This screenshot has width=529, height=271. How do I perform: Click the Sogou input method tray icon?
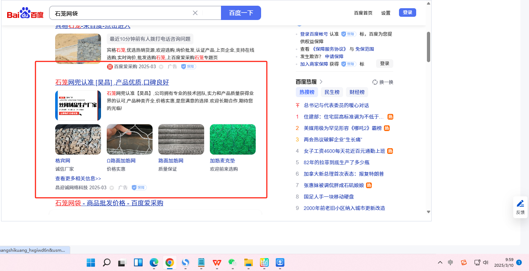[464, 262]
